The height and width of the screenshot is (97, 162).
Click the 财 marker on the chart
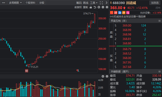pos(27,71)
